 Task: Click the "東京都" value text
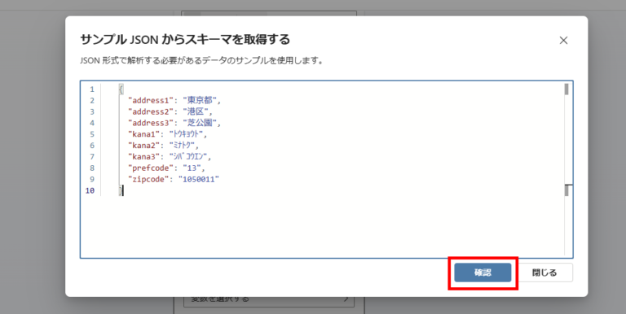pos(200,100)
